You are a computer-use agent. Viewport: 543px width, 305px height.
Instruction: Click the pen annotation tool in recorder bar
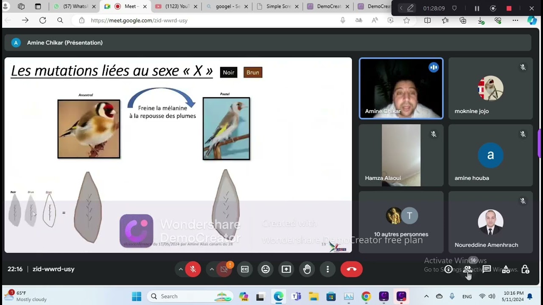click(x=411, y=8)
